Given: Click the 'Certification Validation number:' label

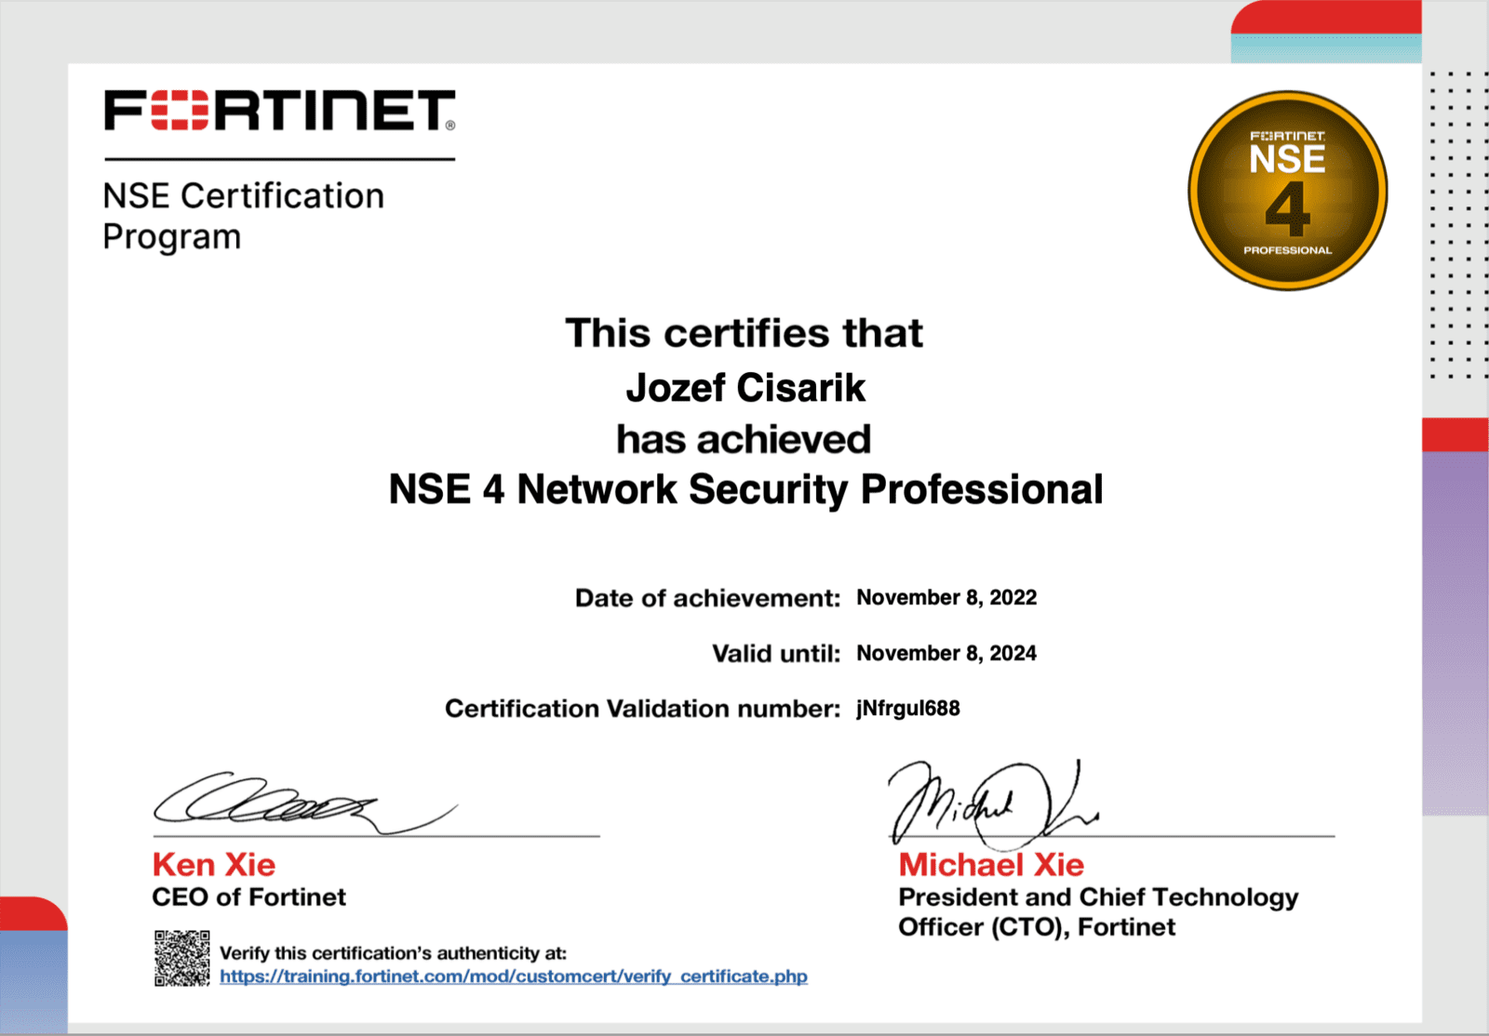Looking at the screenshot, I should click(x=643, y=709).
